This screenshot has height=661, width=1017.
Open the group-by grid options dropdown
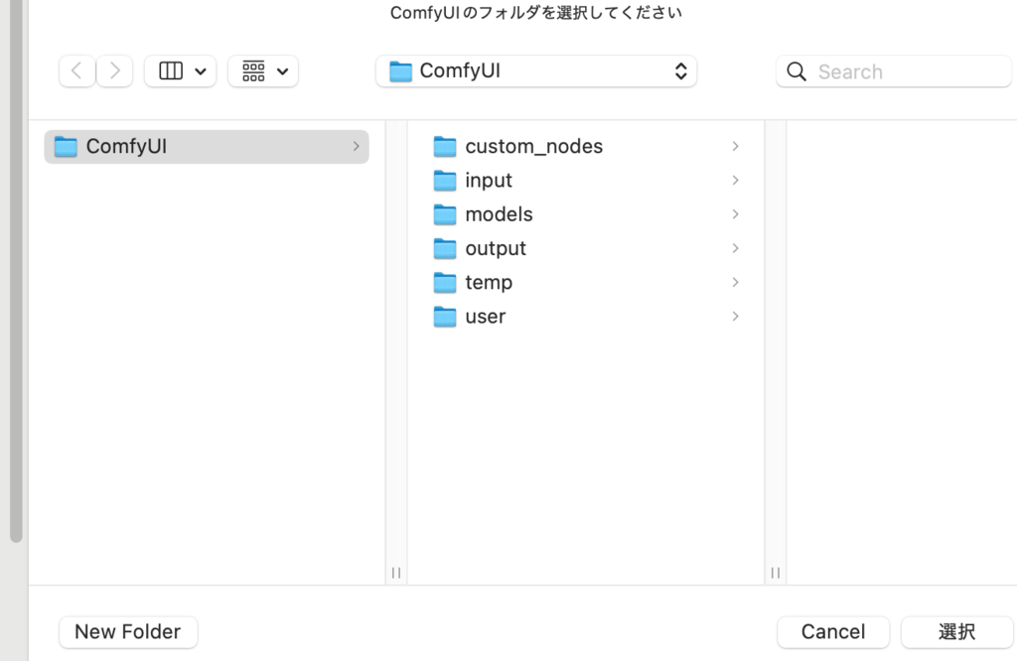263,70
